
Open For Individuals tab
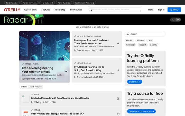(64, 3)
